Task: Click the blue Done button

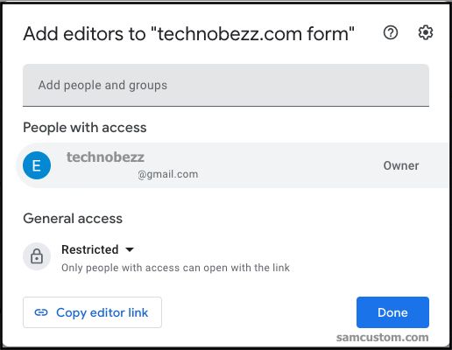Action: (392, 312)
